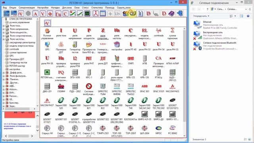Open the секундомер program icon

point(131,33)
